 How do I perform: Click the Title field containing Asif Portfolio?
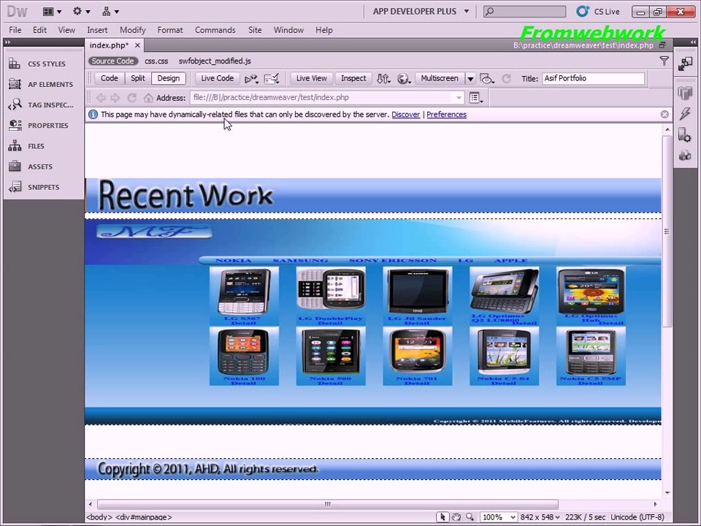(593, 78)
